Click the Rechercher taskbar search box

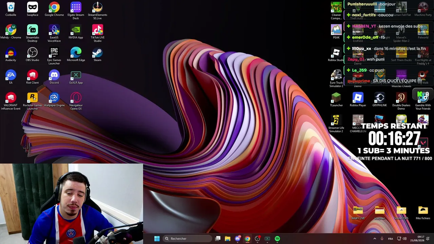coord(188,239)
